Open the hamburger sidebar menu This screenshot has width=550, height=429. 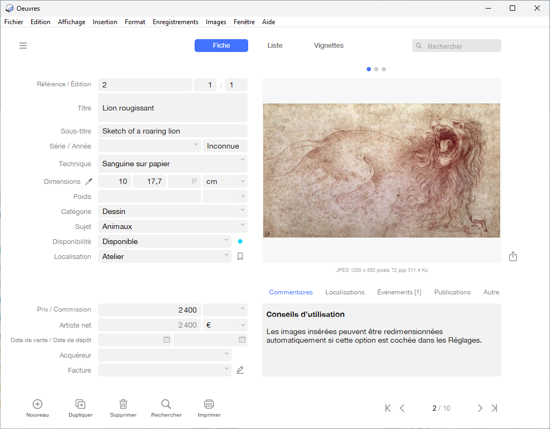pyautogui.click(x=23, y=46)
